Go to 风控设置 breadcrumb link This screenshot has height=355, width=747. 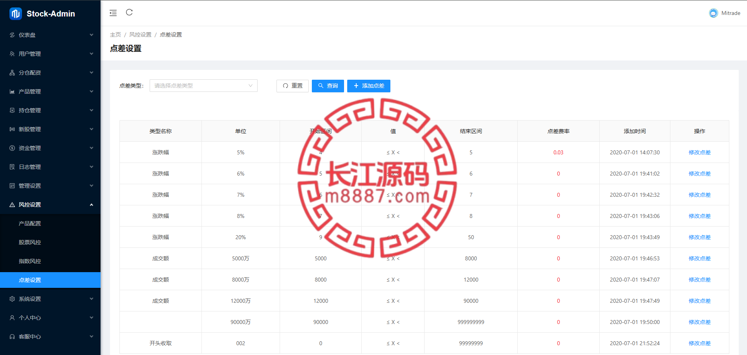tap(140, 35)
